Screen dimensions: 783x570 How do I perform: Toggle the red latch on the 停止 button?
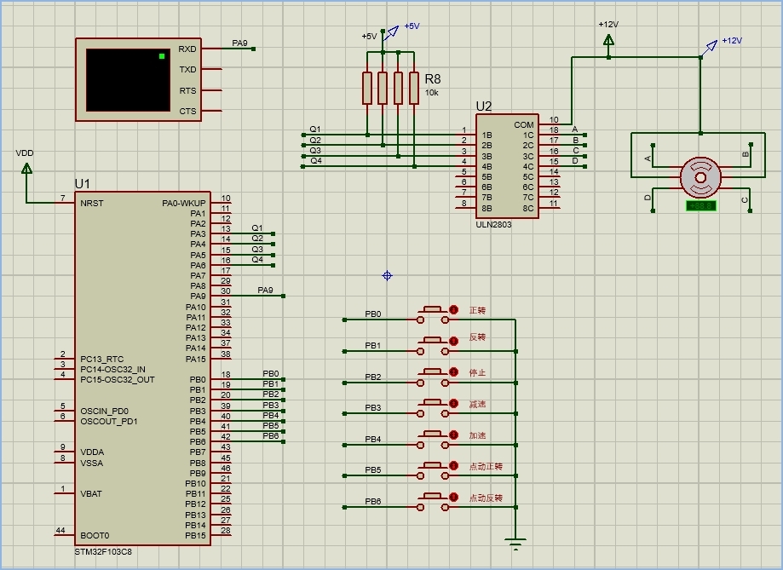pos(454,373)
